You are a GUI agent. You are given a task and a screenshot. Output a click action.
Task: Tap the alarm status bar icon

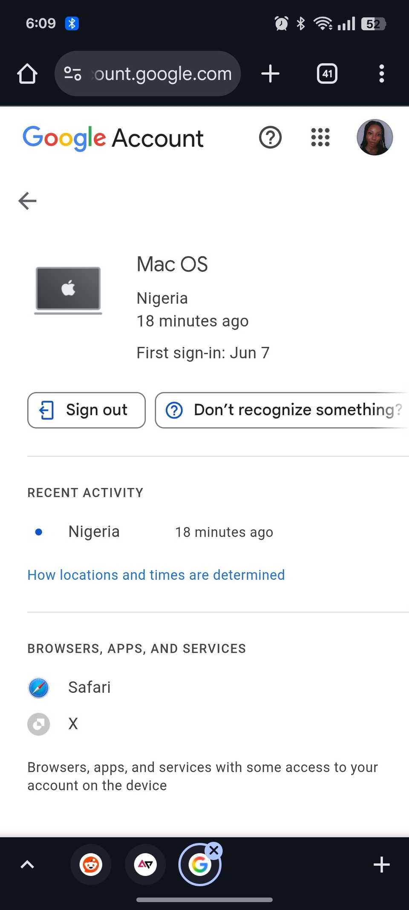[281, 23]
